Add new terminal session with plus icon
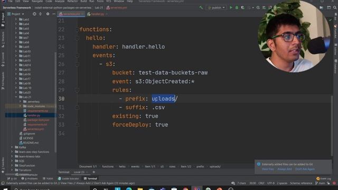The image size is (338, 190). [94, 172]
